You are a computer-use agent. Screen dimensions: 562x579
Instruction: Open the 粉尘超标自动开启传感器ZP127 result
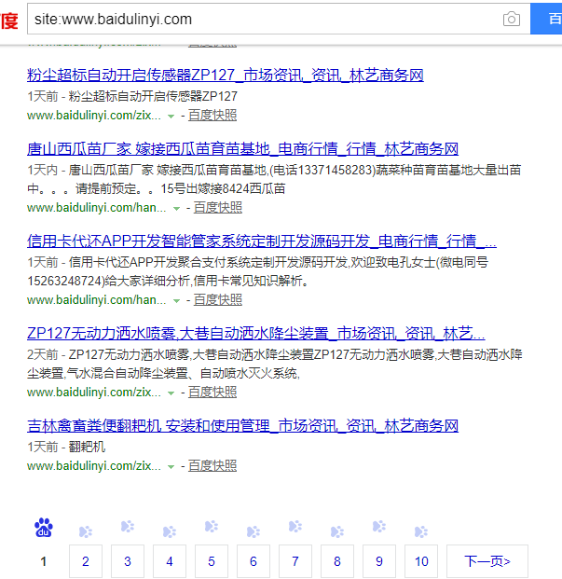point(226,76)
